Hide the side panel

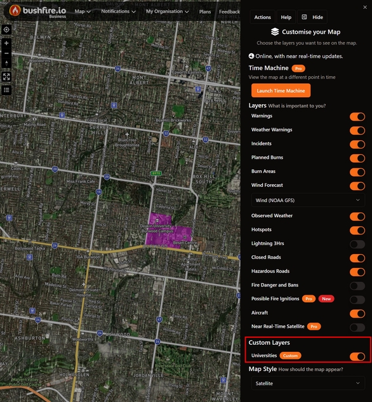(x=312, y=17)
